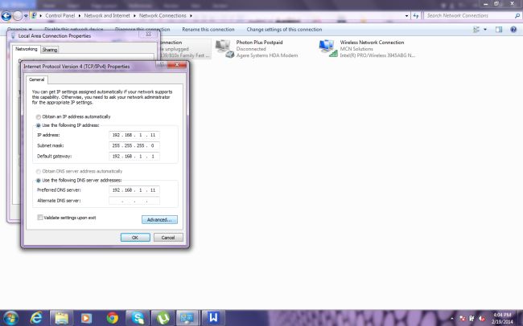Open the view options dropdown arrow
523x326 pixels.
(485, 30)
